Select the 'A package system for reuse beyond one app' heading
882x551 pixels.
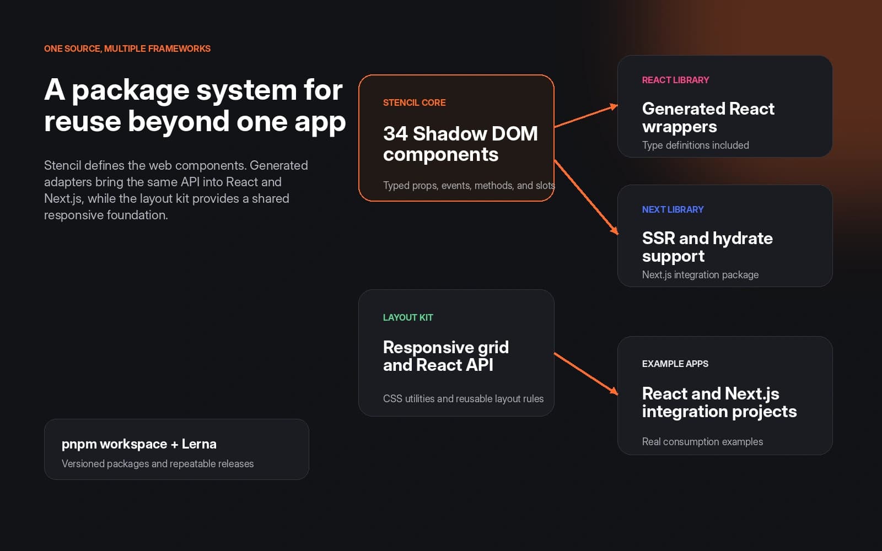coord(195,105)
